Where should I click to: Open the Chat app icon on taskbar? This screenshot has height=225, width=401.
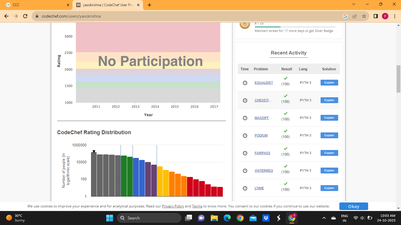click(x=201, y=218)
